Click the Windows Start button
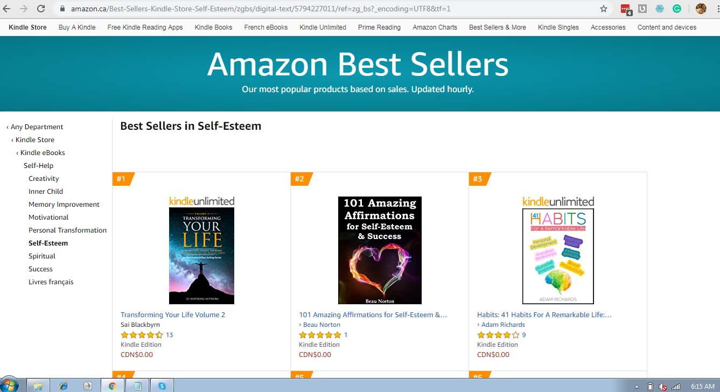The height and width of the screenshot is (392, 720). pyautogui.click(x=9, y=384)
